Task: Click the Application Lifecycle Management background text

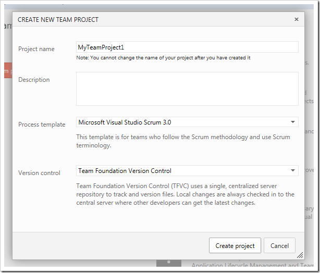Action: pos(250,266)
